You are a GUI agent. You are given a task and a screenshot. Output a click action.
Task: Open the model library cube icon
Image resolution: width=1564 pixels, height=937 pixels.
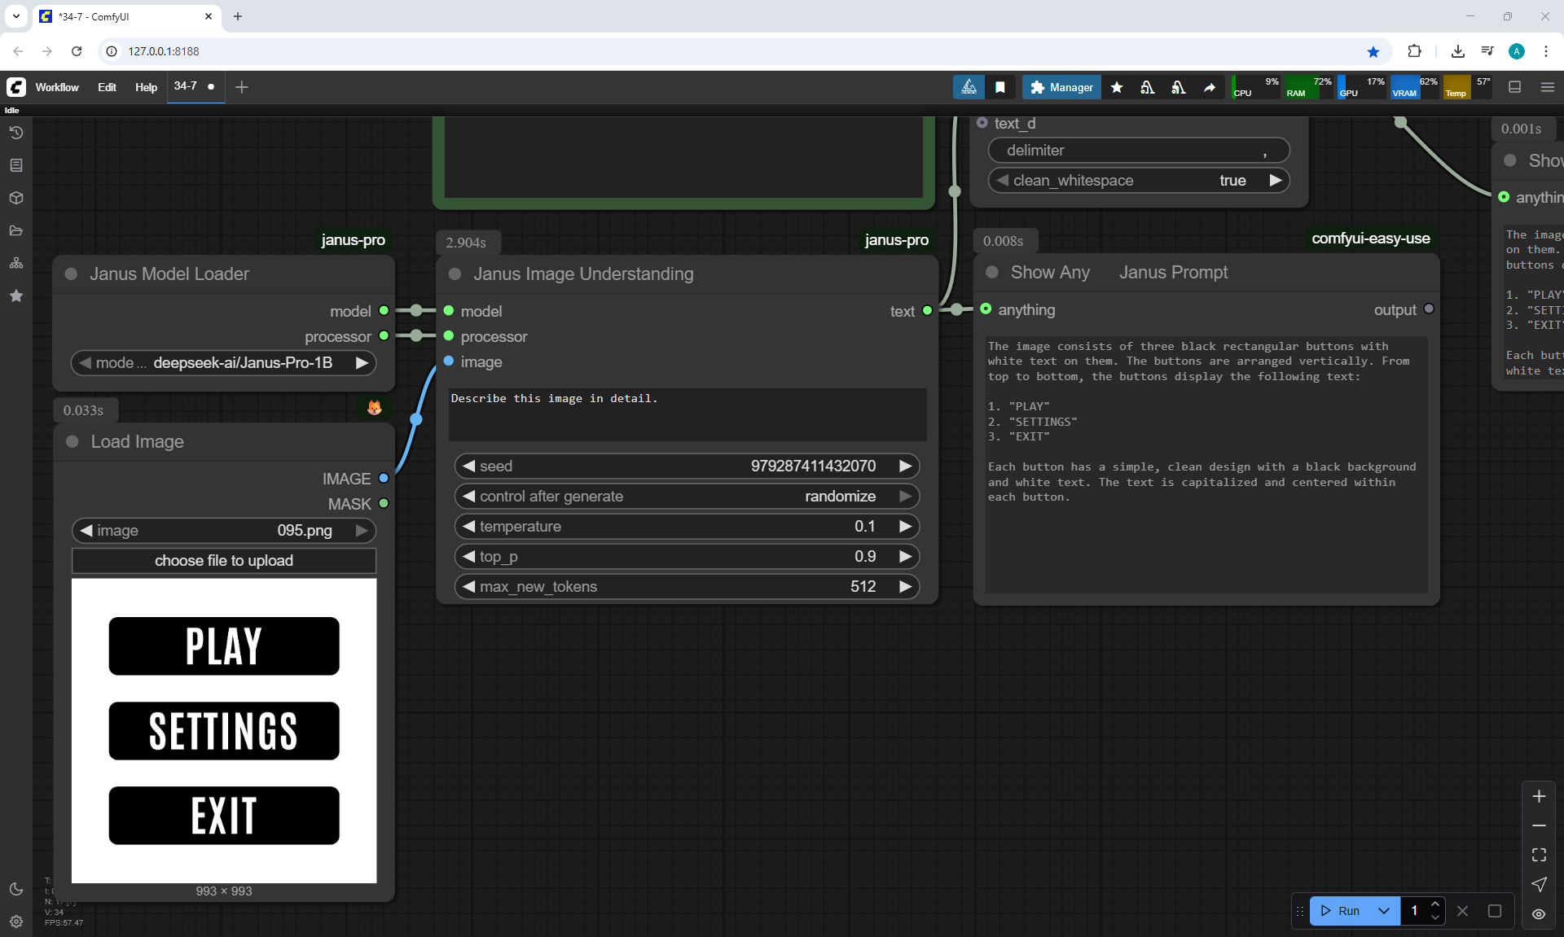[16, 198]
